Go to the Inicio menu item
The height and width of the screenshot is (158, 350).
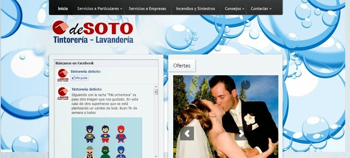coord(63,9)
